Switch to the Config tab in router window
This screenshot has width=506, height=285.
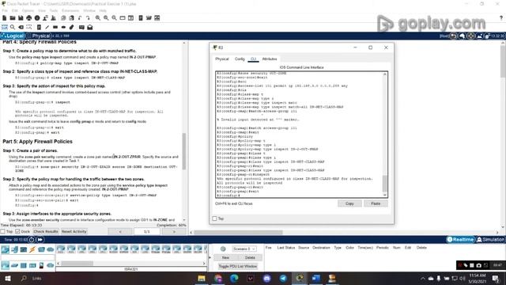240,59
